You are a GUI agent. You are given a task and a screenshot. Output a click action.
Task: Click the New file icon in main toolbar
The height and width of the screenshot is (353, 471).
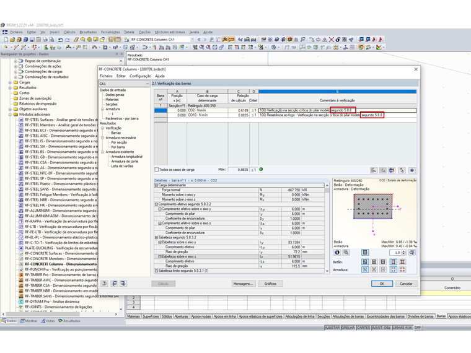6,39
